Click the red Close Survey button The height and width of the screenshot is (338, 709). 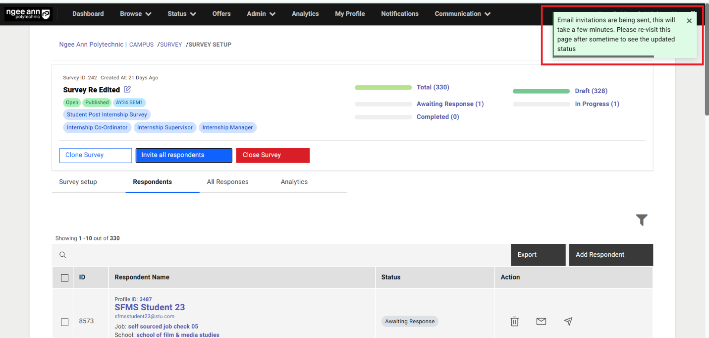point(273,155)
